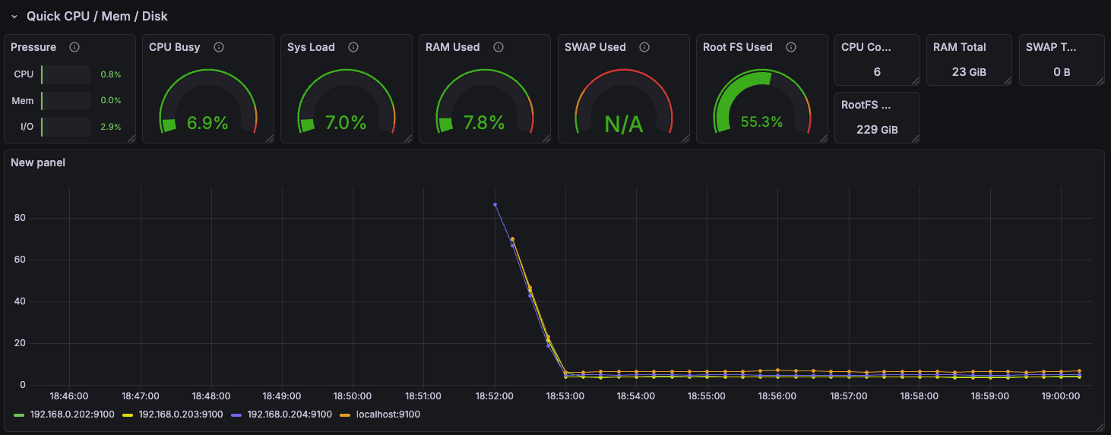
Task: Click the 2.9% I/O pressure value
Action: pos(111,127)
